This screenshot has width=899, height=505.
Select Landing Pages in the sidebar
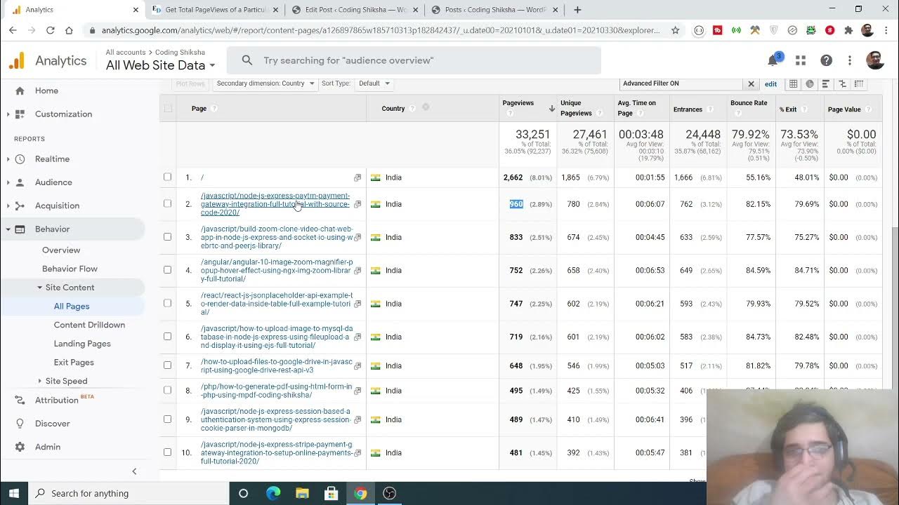click(82, 344)
